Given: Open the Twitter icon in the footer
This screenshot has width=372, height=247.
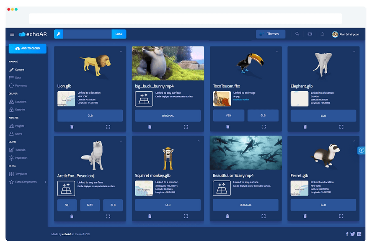Looking at the screenshot, I should [353, 234].
